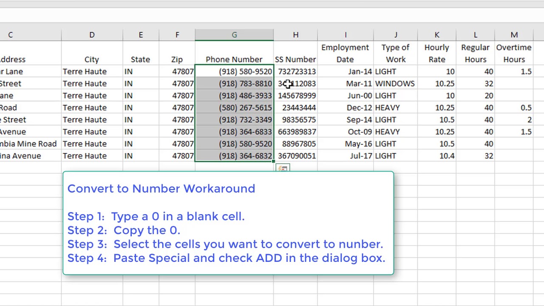Click employment date Jun-00
Image resolution: width=544 pixels, height=306 pixels.
(x=346, y=96)
